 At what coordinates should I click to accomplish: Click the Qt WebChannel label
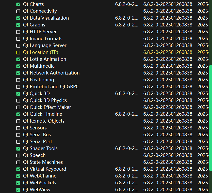click(x=40, y=176)
